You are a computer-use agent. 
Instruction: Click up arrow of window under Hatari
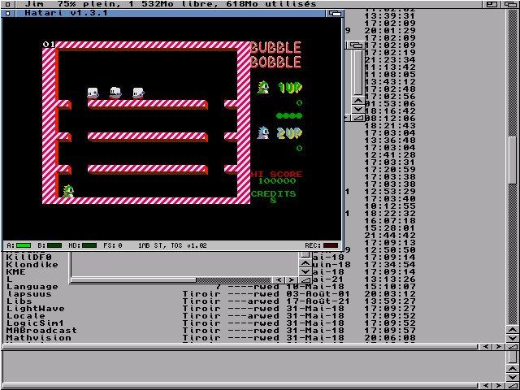[x=305, y=263]
